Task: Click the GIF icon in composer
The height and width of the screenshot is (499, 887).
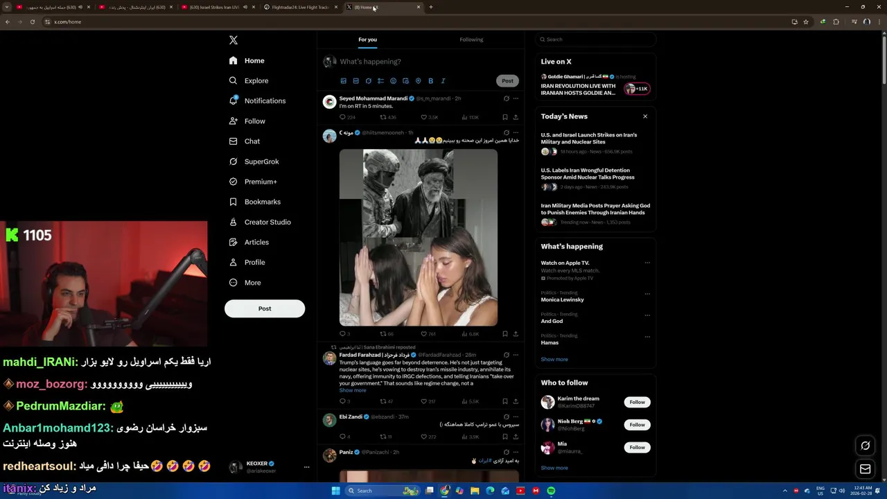Action: click(x=355, y=81)
